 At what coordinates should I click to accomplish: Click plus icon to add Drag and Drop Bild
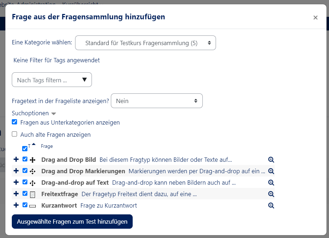click(x=16, y=160)
